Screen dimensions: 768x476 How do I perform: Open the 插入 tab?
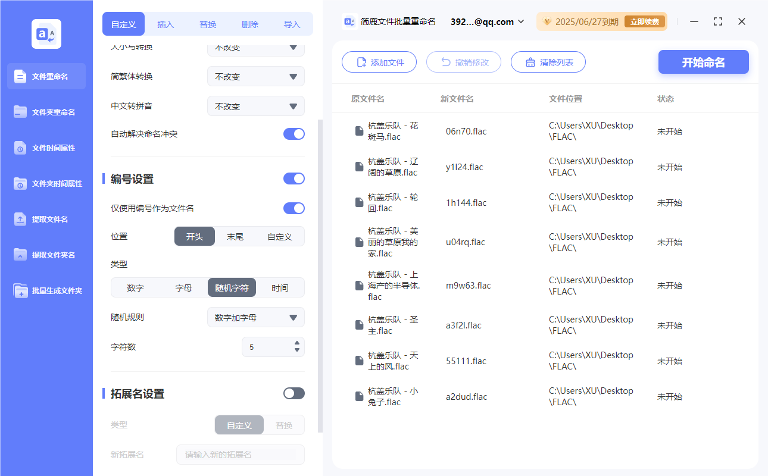165,24
